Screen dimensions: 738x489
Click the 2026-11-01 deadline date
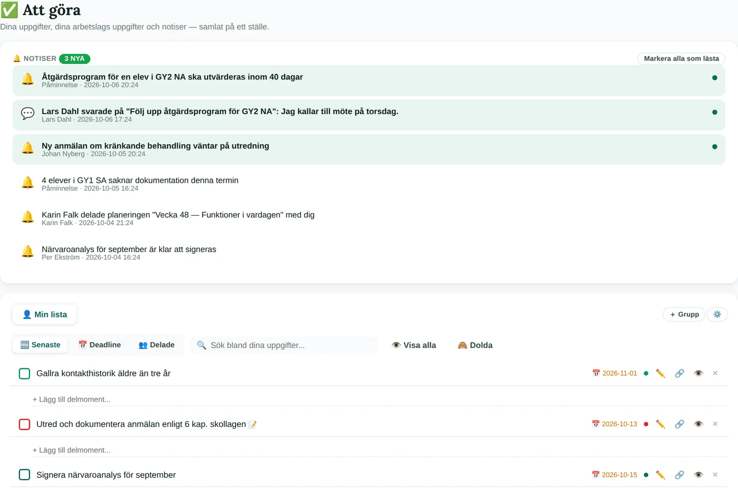pos(615,373)
